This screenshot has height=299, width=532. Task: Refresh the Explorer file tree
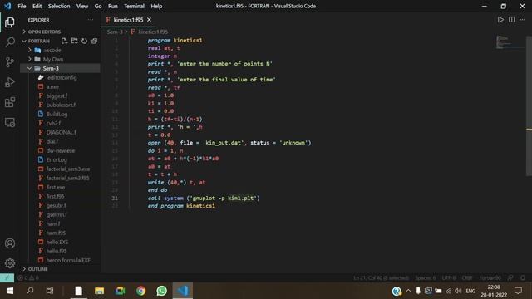coord(84,41)
